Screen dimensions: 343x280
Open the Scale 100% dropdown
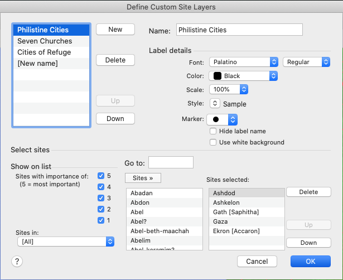[x=229, y=89]
